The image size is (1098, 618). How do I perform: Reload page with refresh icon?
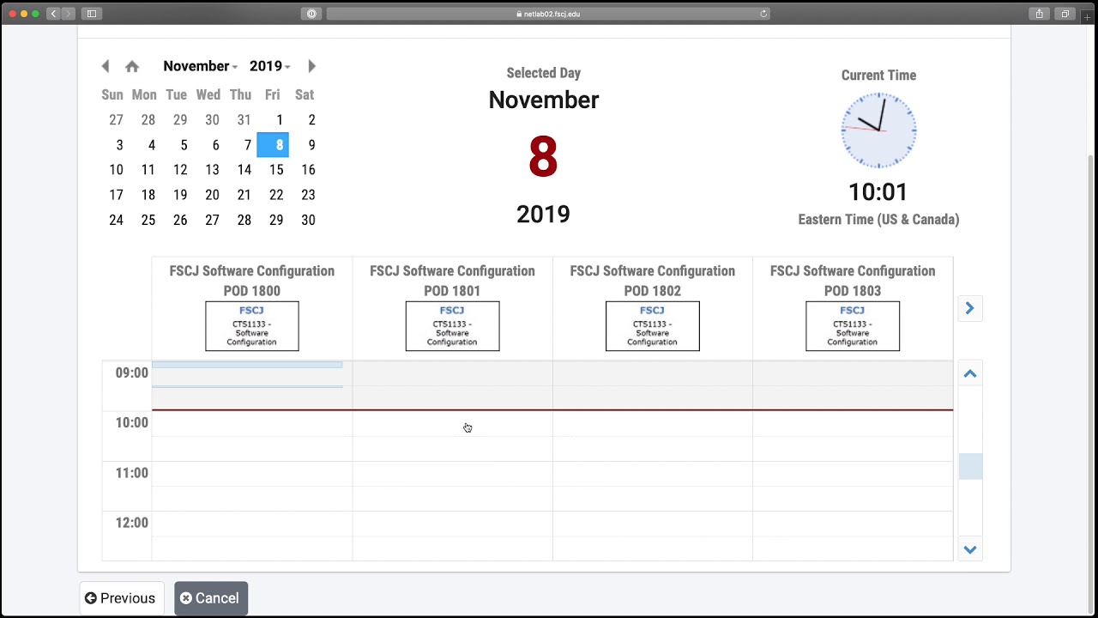pos(763,14)
